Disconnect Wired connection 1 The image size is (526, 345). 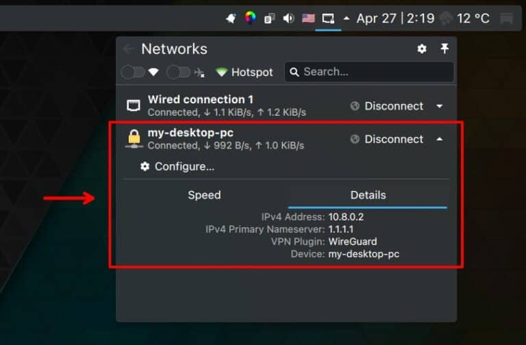(387, 106)
